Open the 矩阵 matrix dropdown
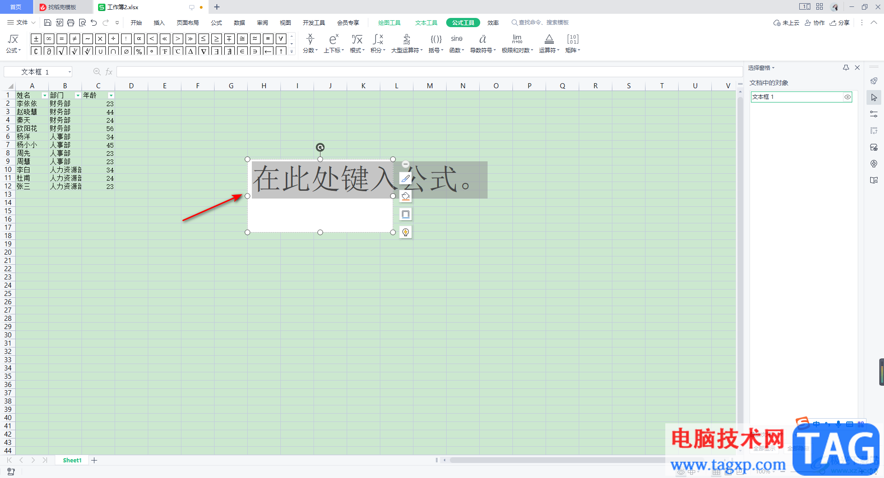884x478 pixels. click(573, 44)
